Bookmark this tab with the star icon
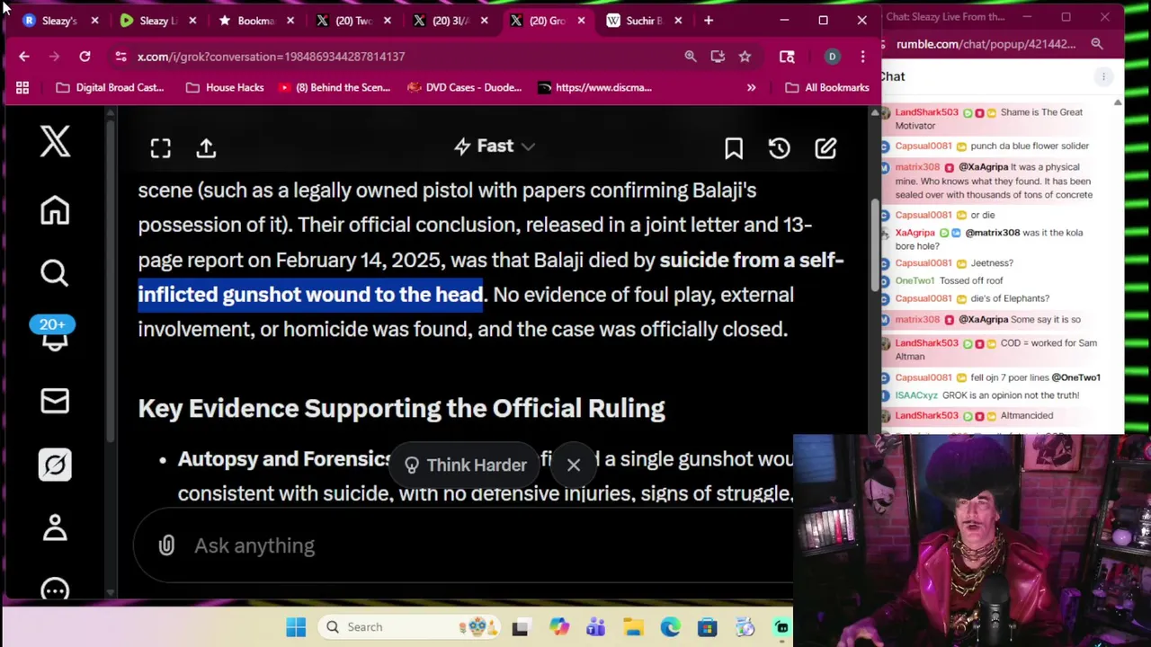 pyautogui.click(x=745, y=57)
